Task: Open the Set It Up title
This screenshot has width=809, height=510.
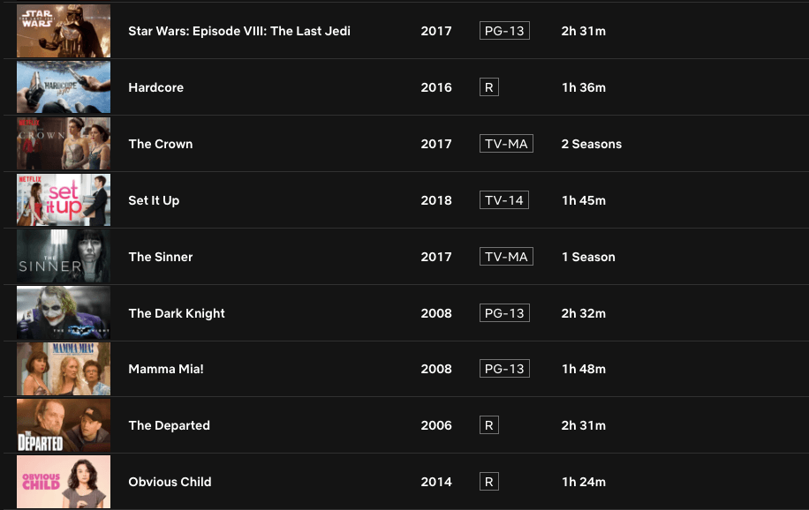Action: point(154,200)
